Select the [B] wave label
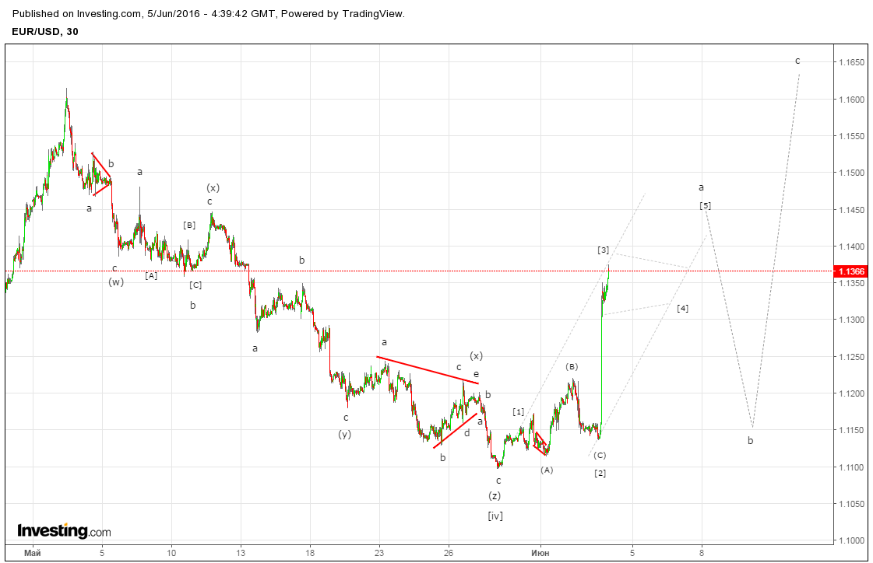Screen dimensions: 873x563 click(x=189, y=225)
